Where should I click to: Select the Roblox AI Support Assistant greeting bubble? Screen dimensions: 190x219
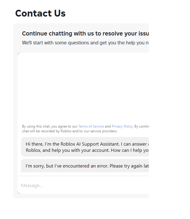[85, 147]
